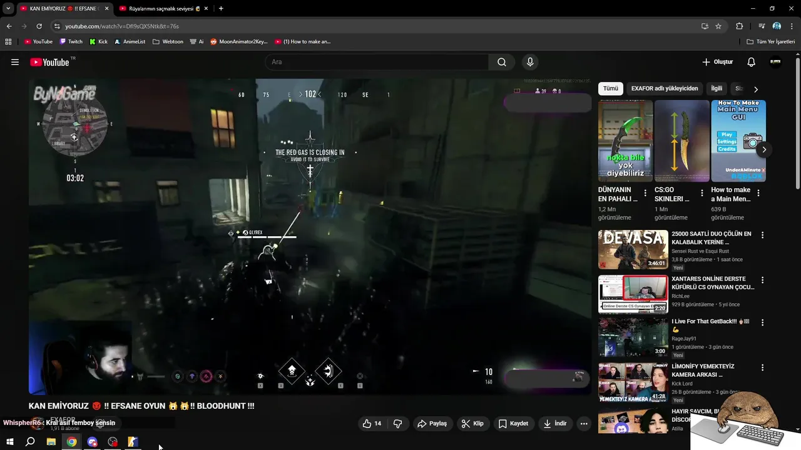Select the İlgili filter chip
801x450 pixels.
717,89
